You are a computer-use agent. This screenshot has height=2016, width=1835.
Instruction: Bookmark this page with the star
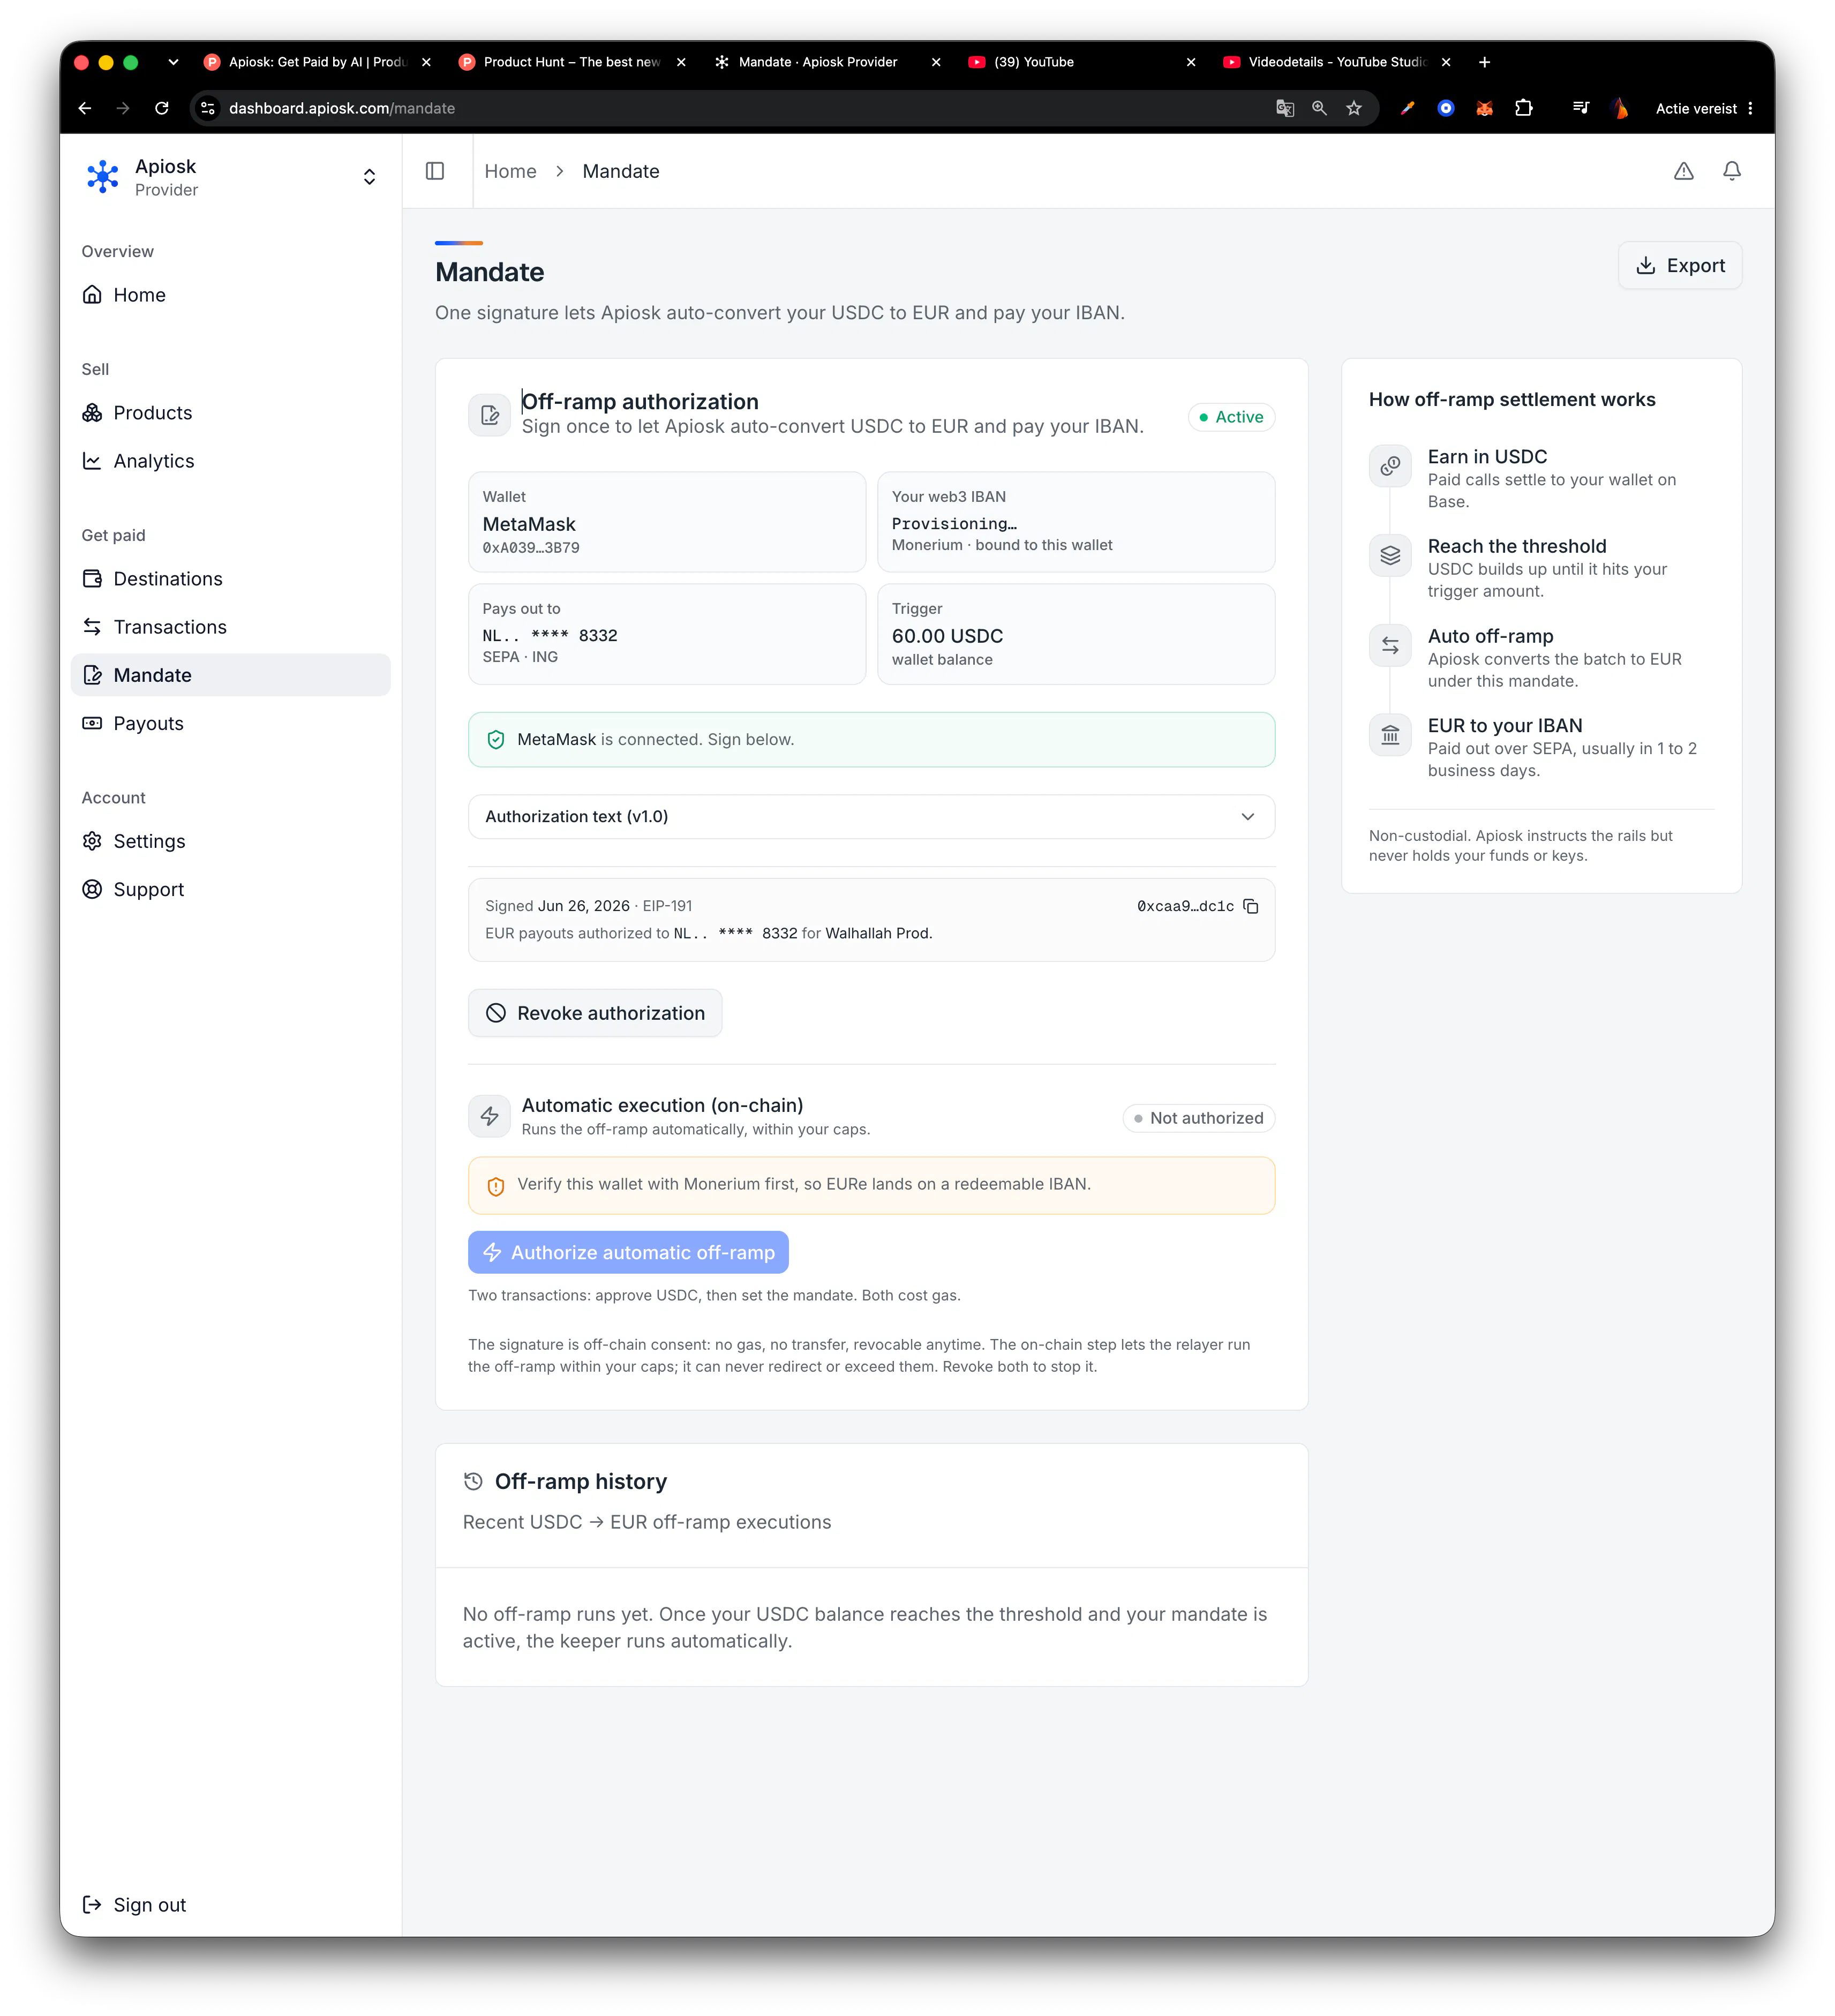point(1354,108)
